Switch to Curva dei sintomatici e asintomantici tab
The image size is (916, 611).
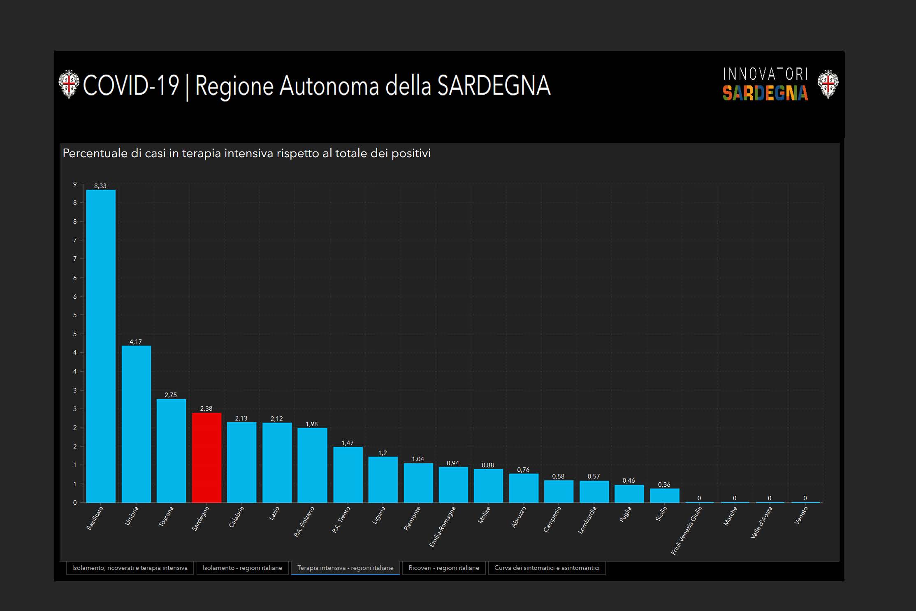tap(547, 568)
